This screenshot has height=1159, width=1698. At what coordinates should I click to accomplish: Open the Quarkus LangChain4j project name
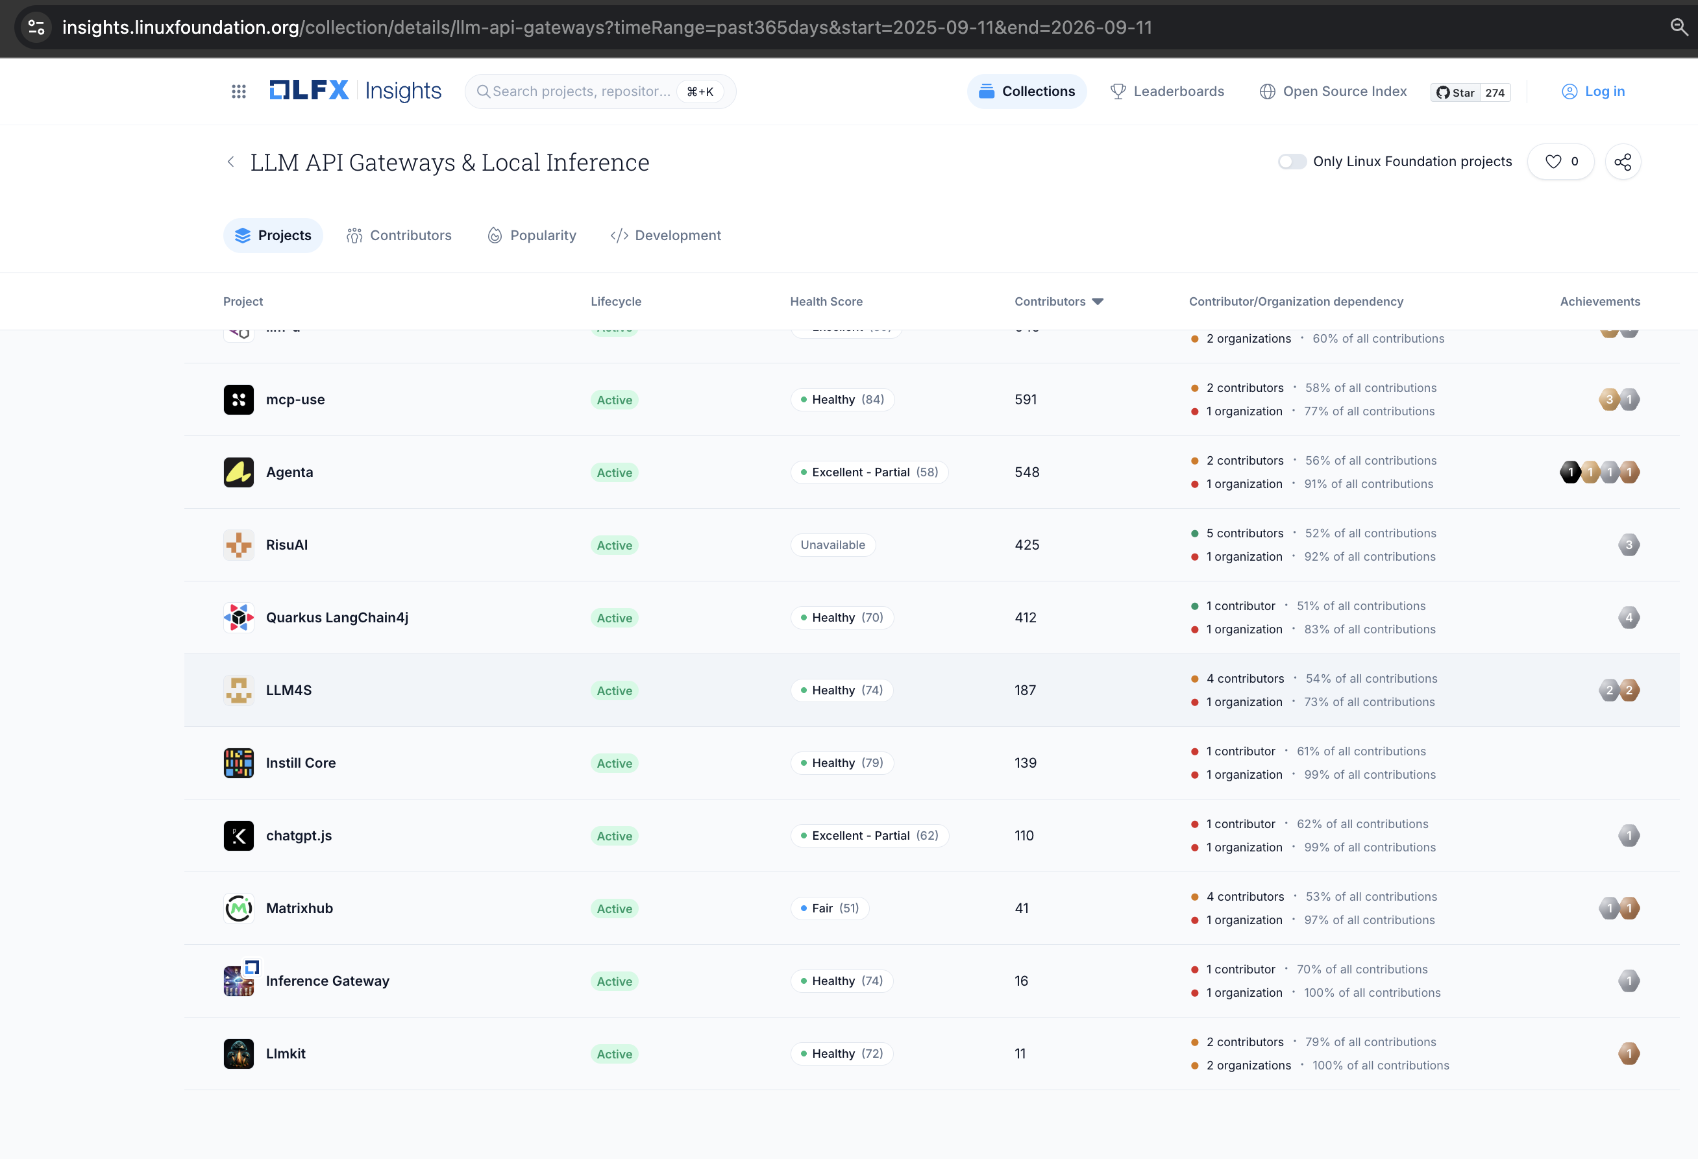point(337,617)
